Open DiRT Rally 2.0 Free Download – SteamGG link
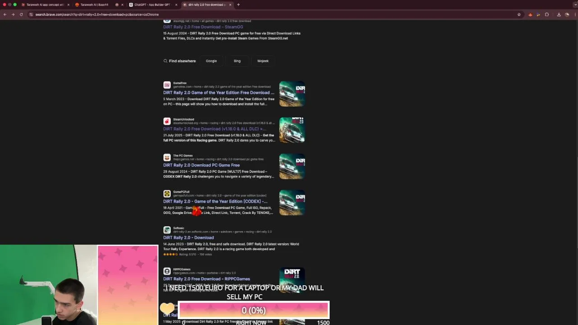The height and width of the screenshot is (325, 578). [x=203, y=27]
